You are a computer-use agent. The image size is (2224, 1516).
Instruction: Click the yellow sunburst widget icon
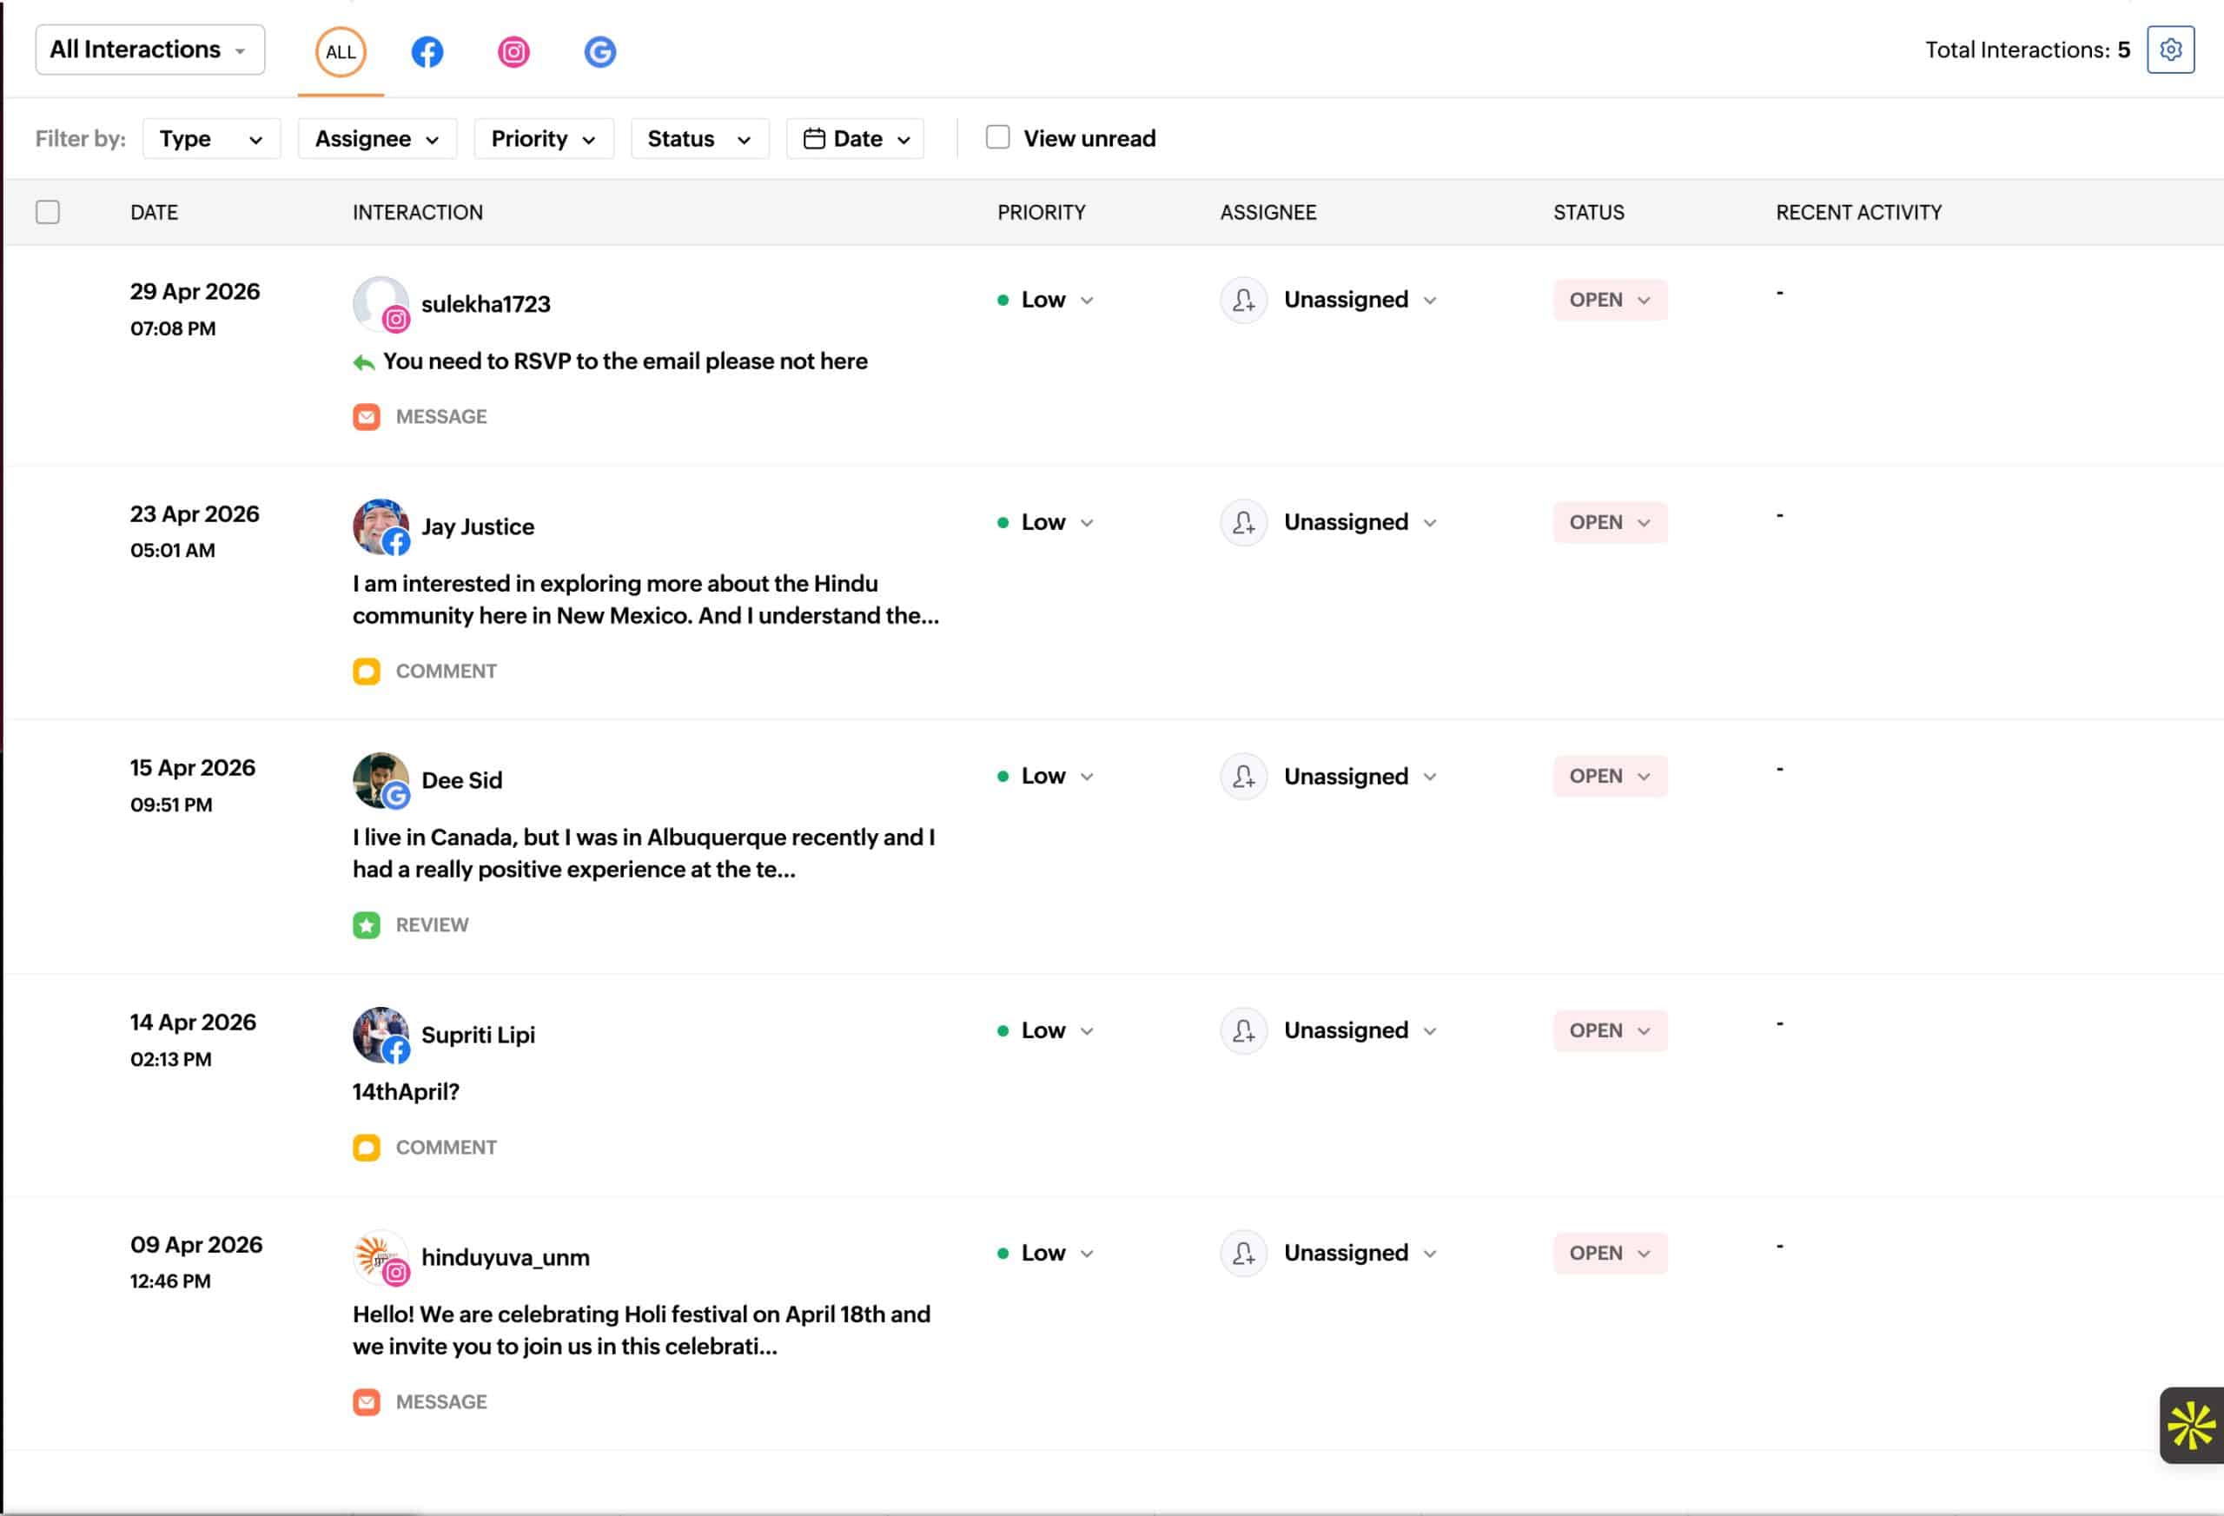pos(2192,1426)
